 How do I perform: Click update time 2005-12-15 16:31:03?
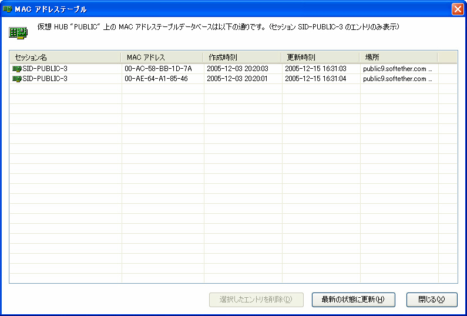click(315, 69)
